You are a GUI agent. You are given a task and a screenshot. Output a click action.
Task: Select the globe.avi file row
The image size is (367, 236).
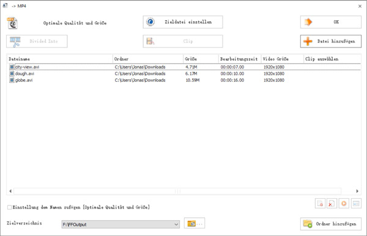[x=184, y=80]
